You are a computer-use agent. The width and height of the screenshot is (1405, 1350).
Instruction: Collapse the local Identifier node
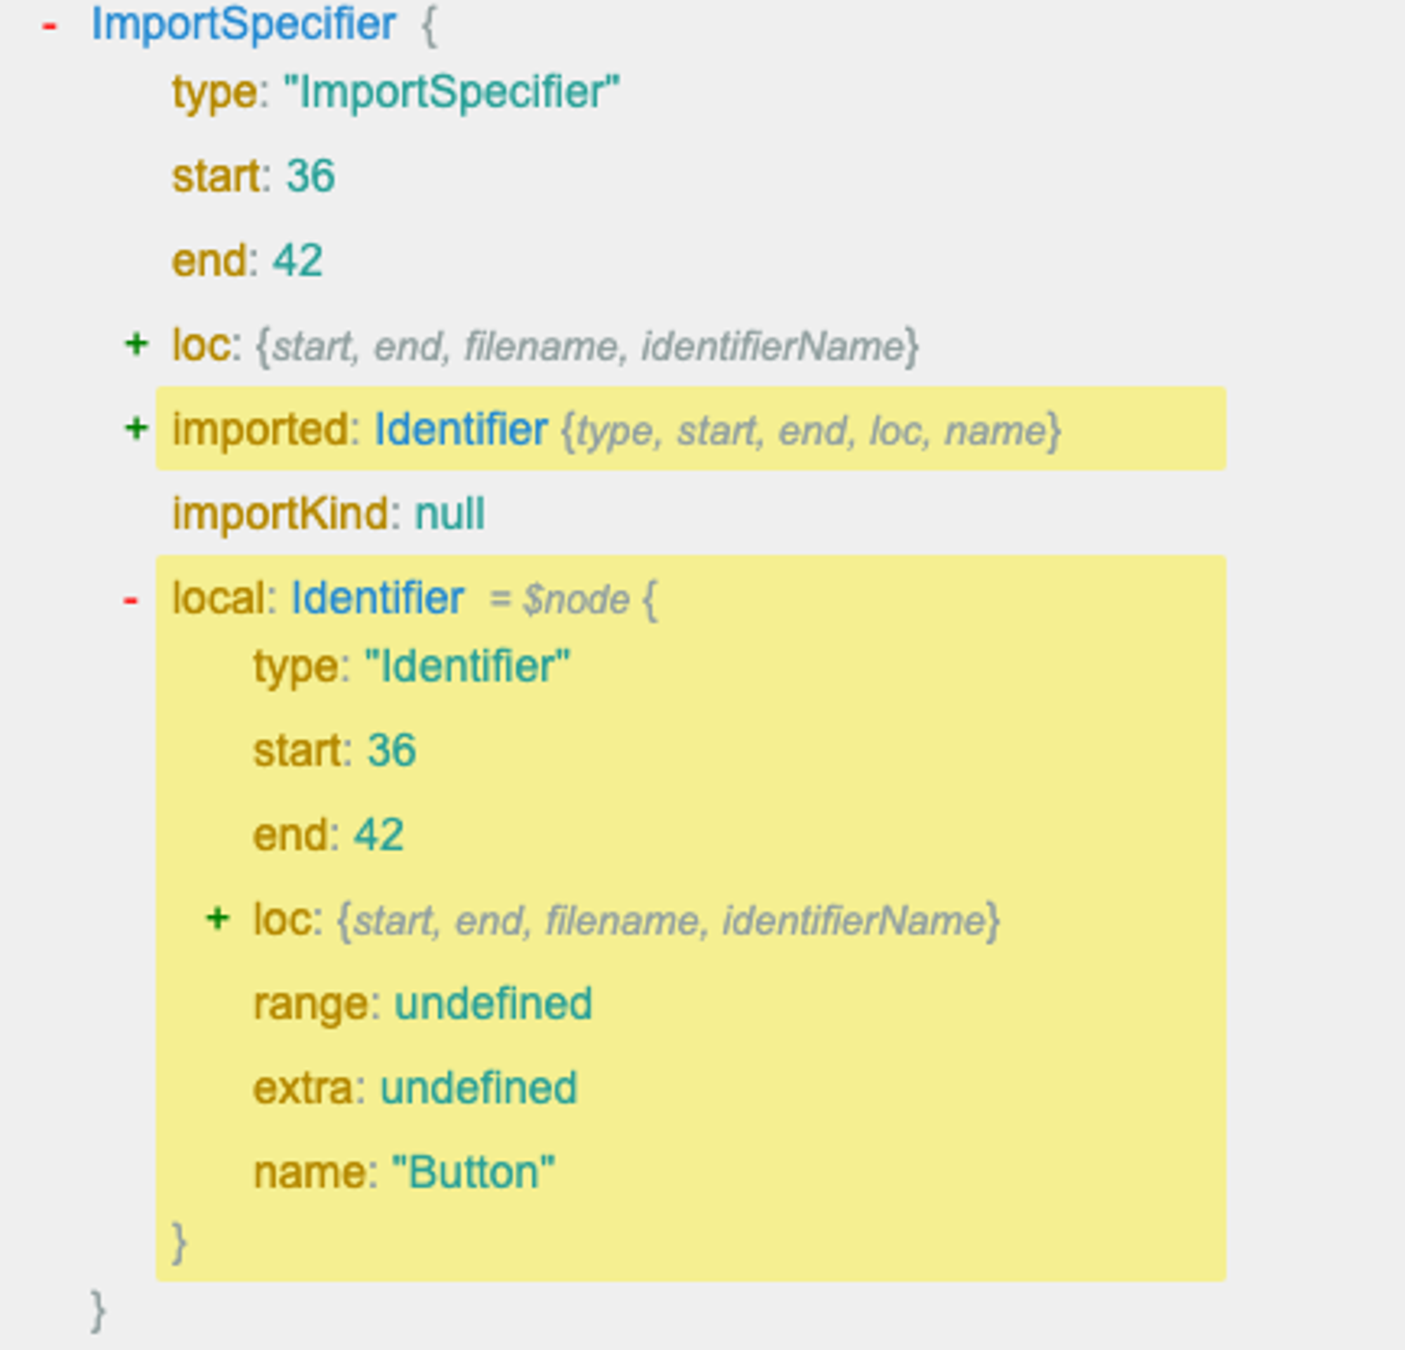point(131,599)
